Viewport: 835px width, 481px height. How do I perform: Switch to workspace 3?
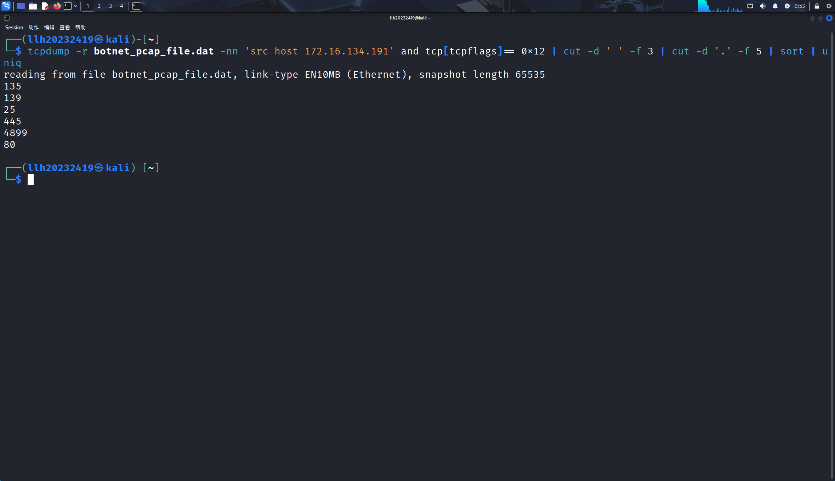point(110,6)
